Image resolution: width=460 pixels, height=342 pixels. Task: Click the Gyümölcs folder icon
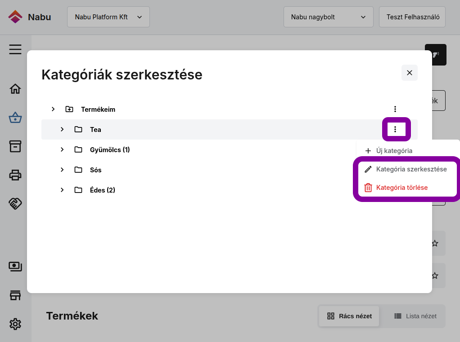pyautogui.click(x=78, y=149)
